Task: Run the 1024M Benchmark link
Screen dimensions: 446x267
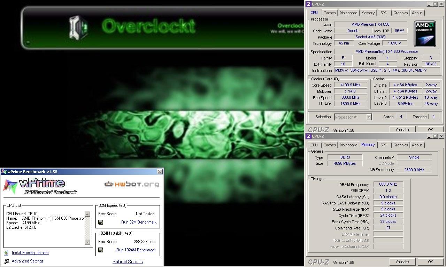Action: pyautogui.click(x=136, y=250)
